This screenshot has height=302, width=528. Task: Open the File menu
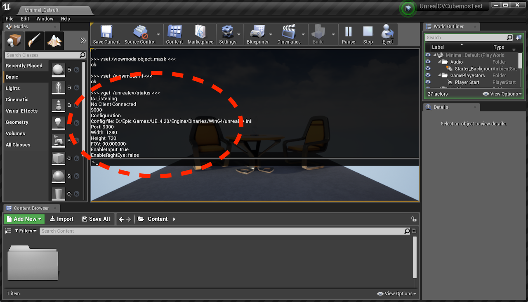pyautogui.click(x=9, y=19)
